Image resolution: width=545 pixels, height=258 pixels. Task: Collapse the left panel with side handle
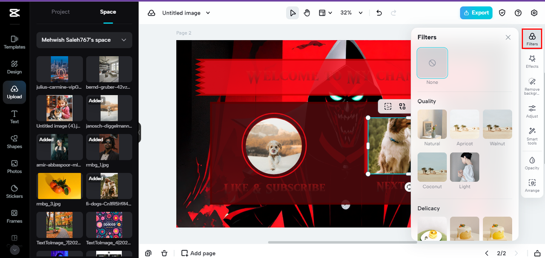coord(139,133)
